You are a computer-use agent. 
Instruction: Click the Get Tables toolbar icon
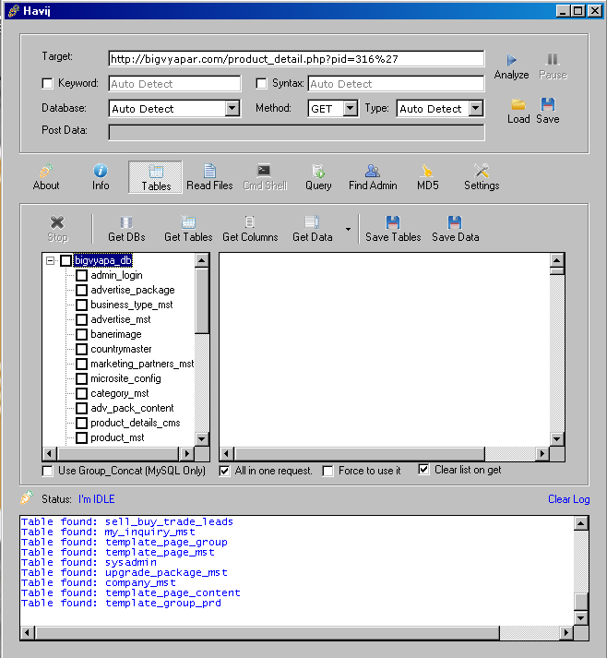click(x=188, y=222)
